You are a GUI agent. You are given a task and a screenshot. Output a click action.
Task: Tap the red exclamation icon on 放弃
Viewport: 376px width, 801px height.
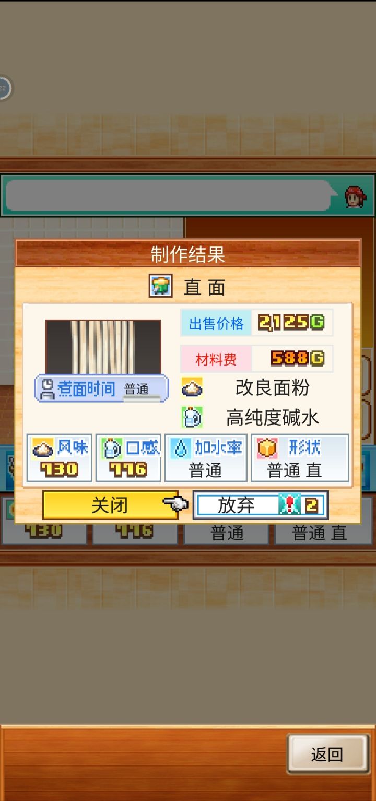point(289,505)
